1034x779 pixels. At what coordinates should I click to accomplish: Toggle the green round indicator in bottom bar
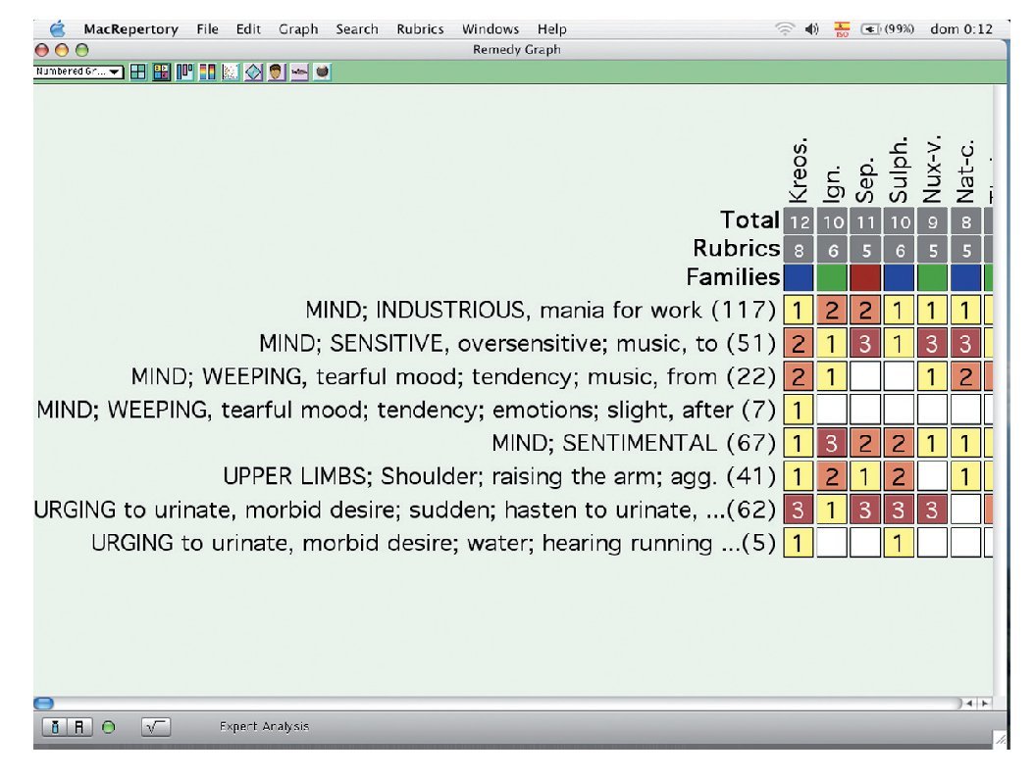(x=108, y=727)
